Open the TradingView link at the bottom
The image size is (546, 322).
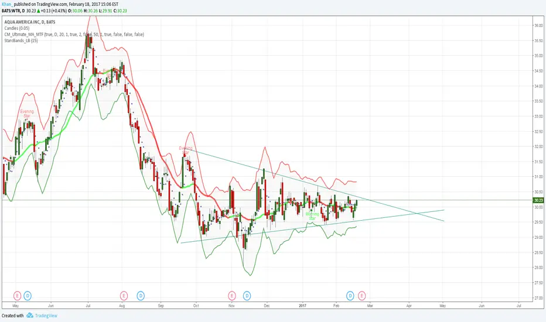[x=46, y=316]
